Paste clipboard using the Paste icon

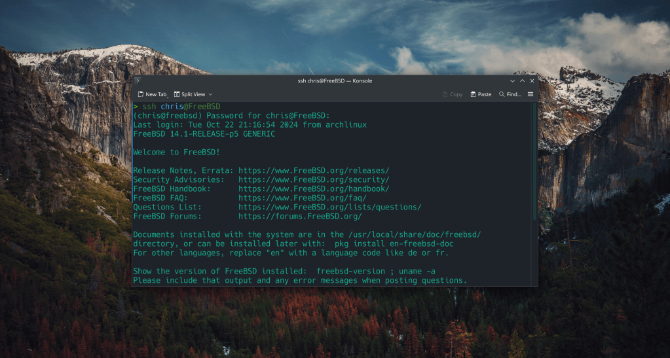pos(481,94)
